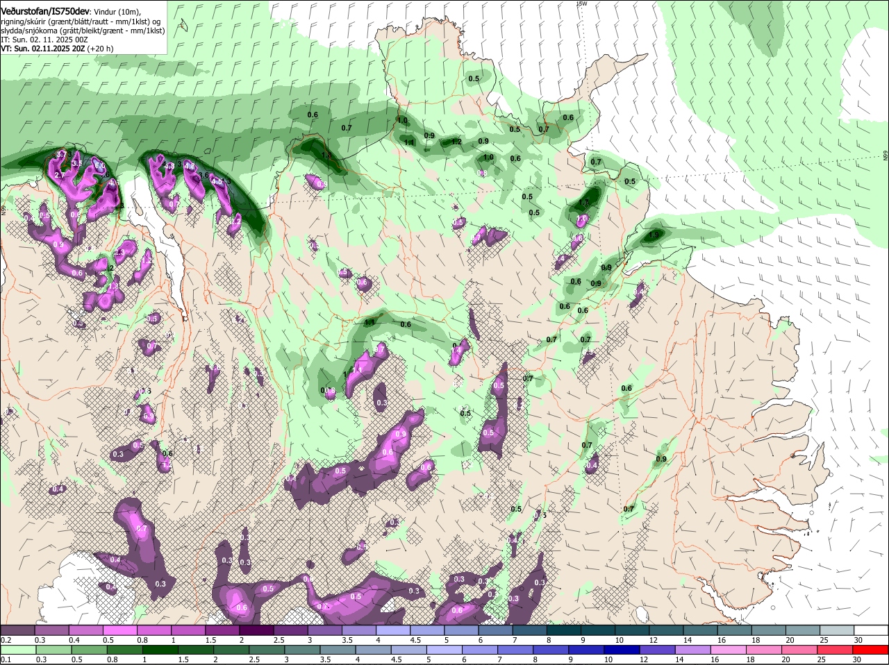
Task: Pick the dark green rain swatch between 1 and 1.5
Action: [159, 650]
